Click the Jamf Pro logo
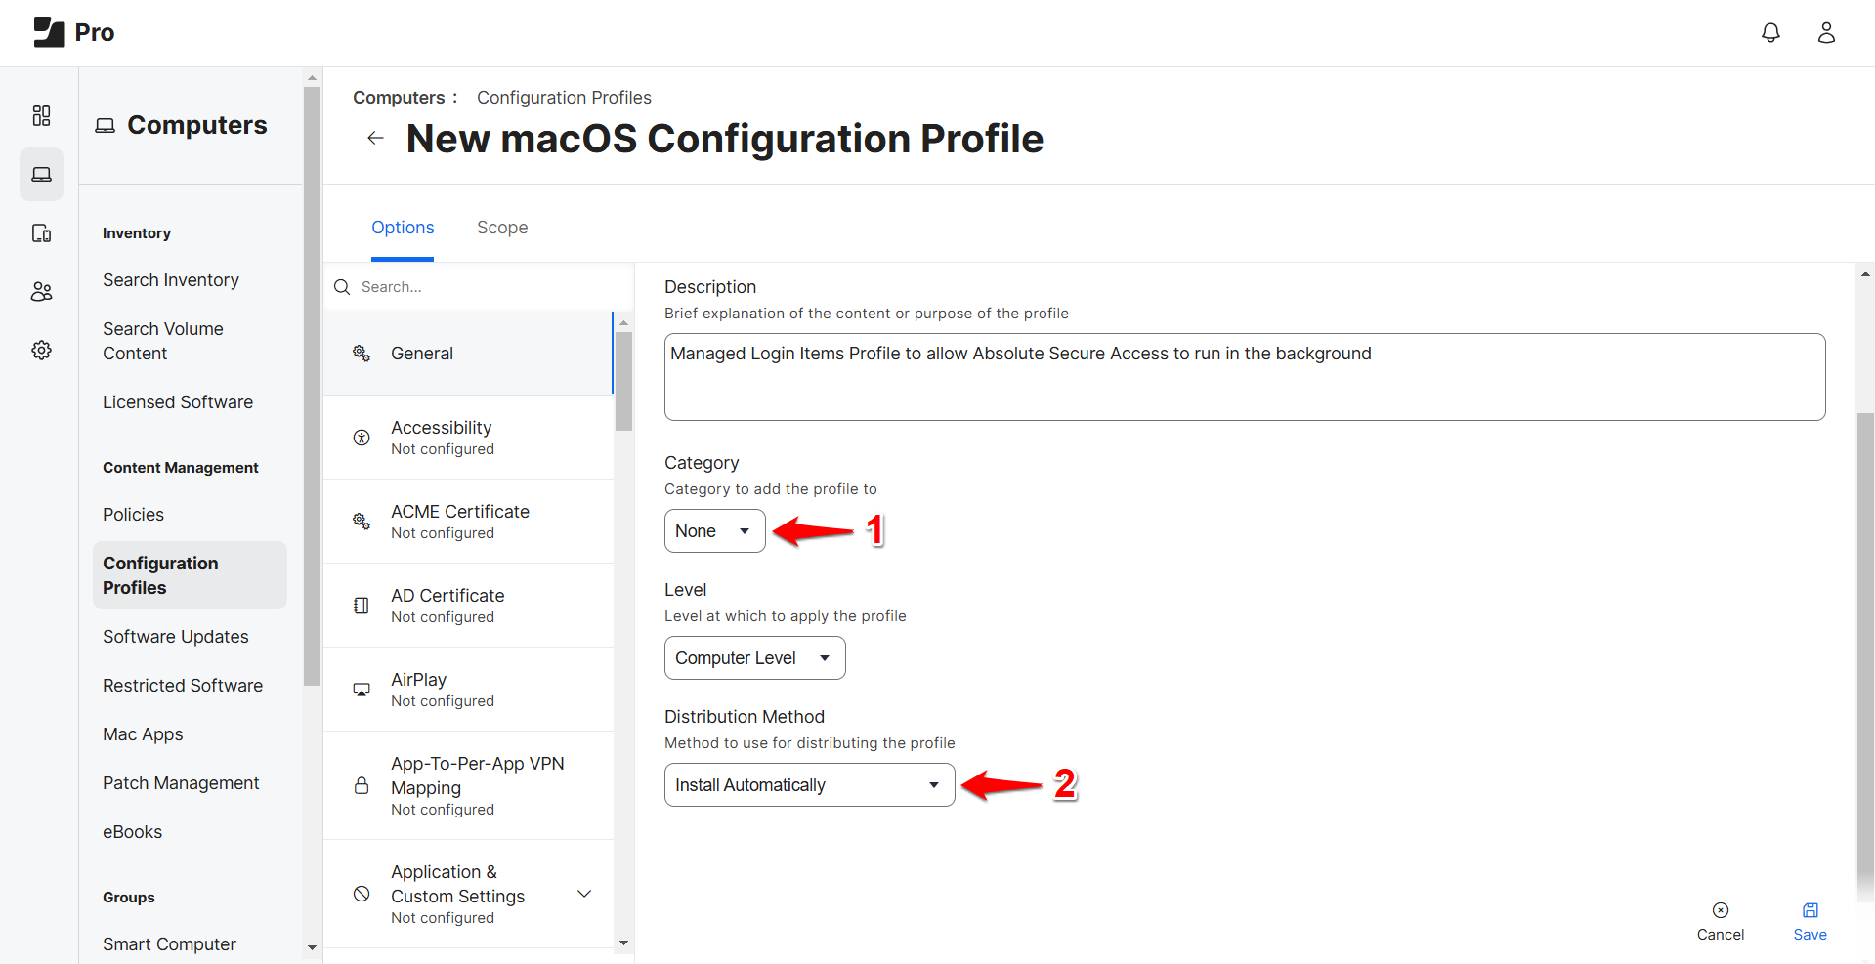Image resolution: width=1875 pixels, height=964 pixels. 73,32
